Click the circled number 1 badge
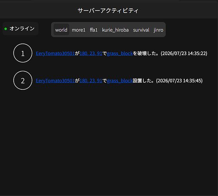The height and width of the screenshot is (196, 218). tap(23, 53)
